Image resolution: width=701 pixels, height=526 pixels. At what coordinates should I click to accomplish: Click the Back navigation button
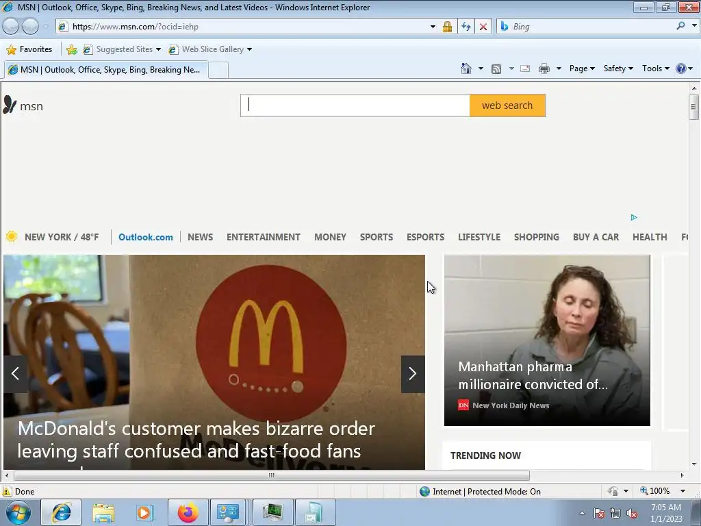tap(11, 27)
